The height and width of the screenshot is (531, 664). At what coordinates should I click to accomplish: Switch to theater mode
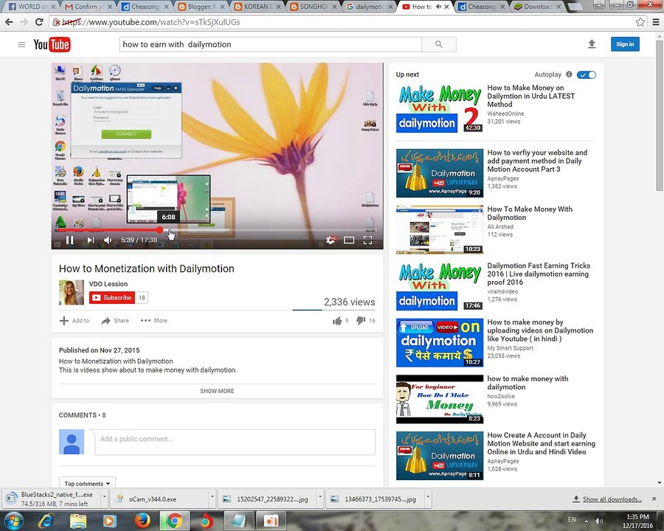[349, 240]
